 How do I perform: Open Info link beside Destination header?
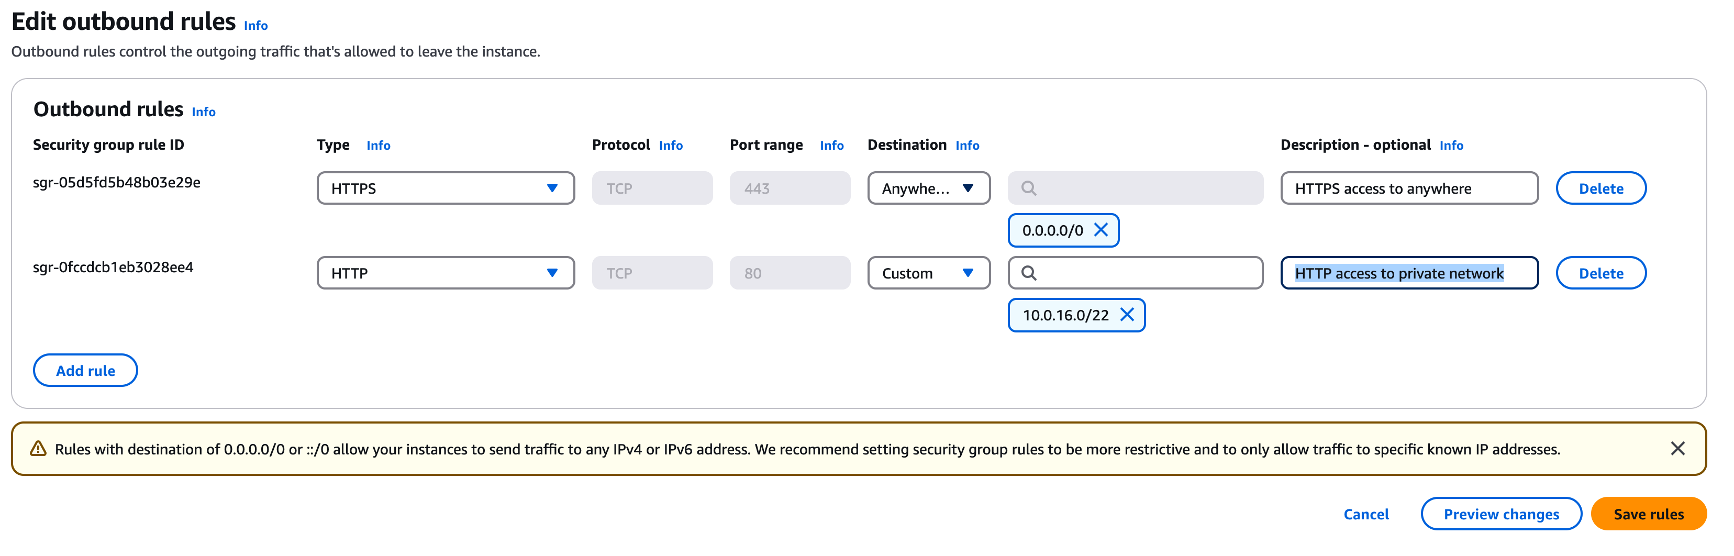(966, 146)
